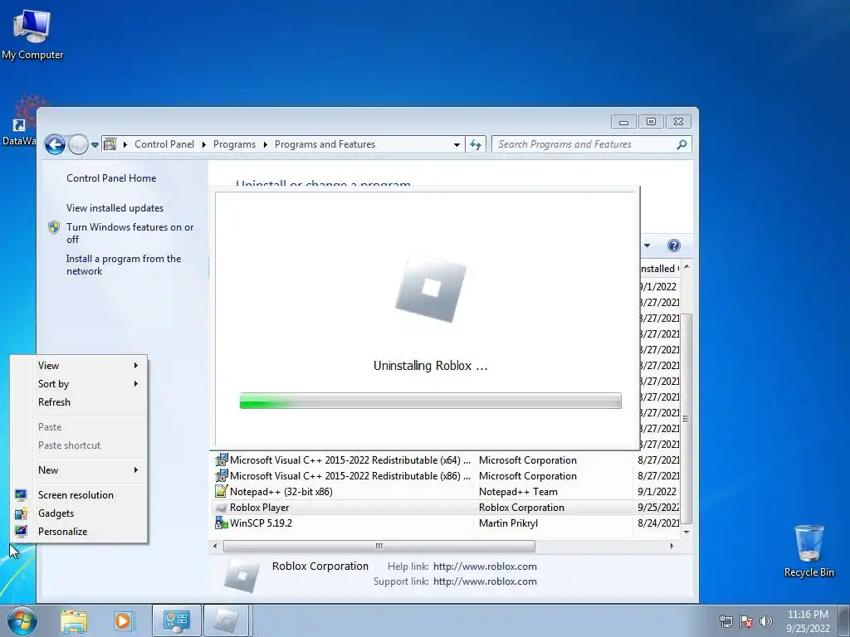Select Gadgets from context menu
850x637 pixels.
(x=79, y=513)
